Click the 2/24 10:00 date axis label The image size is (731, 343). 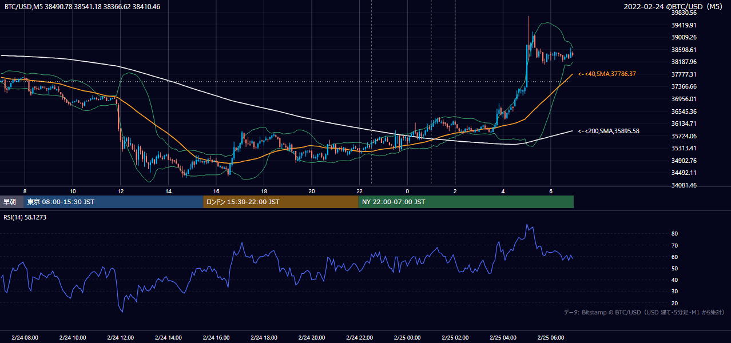(73, 337)
